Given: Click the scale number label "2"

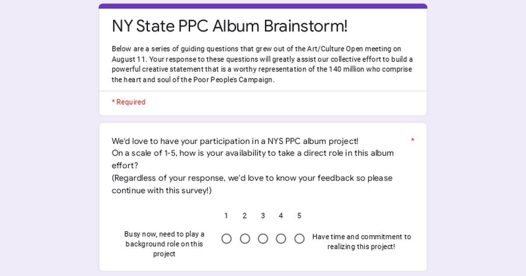Looking at the screenshot, I should tap(245, 216).
